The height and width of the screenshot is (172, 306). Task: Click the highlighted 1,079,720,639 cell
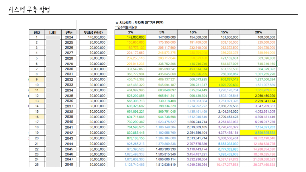(224, 85)
